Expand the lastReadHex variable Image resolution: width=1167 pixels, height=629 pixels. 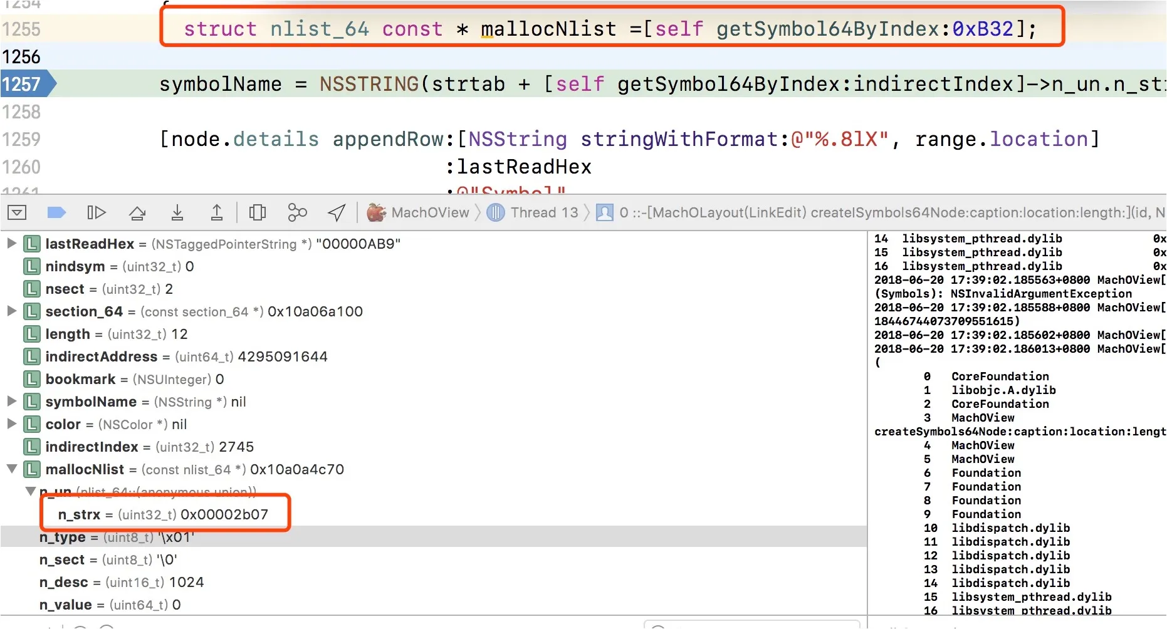[11, 243]
